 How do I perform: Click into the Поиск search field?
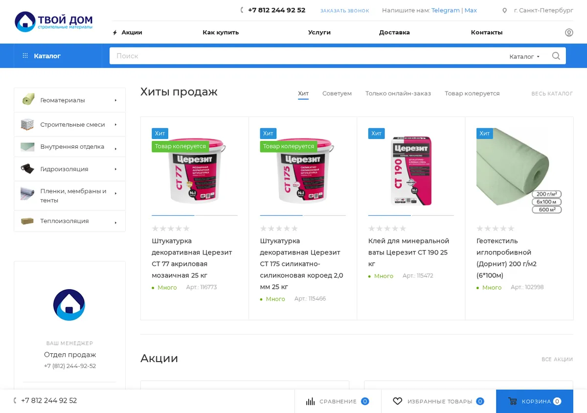click(308, 56)
